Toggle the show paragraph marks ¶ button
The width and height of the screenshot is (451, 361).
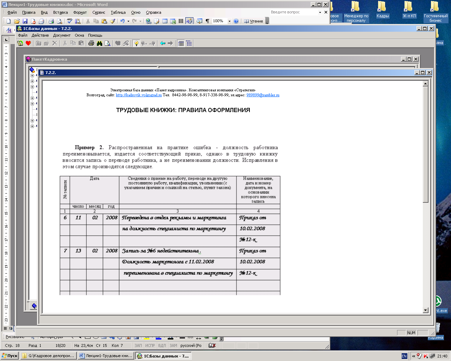coord(208,21)
